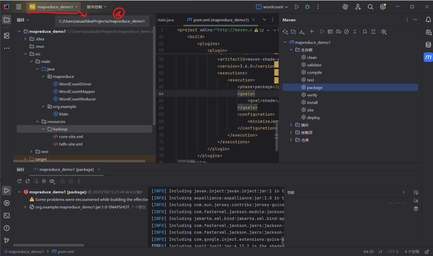Toggle the eye view filter in Run toolbar
This screenshot has width=433, height=256.
[52, 181]
